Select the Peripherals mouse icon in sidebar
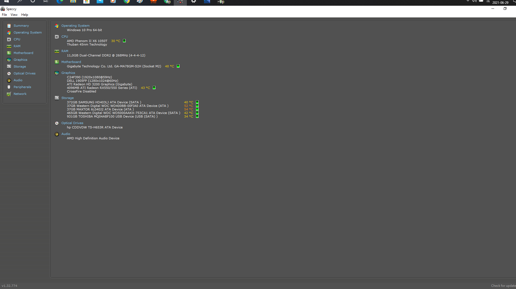This screenshot has height=289, width=516. [x=9, y=87]
